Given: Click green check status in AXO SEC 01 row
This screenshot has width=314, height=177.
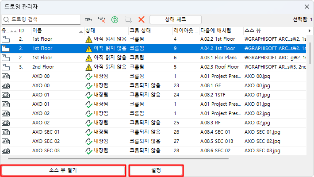Looking at the screenshot, I should (89, 132).
